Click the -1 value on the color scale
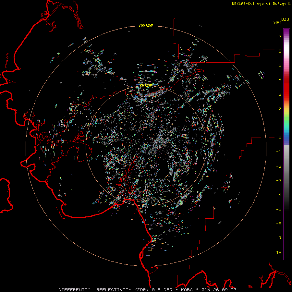 coord(279,152)
